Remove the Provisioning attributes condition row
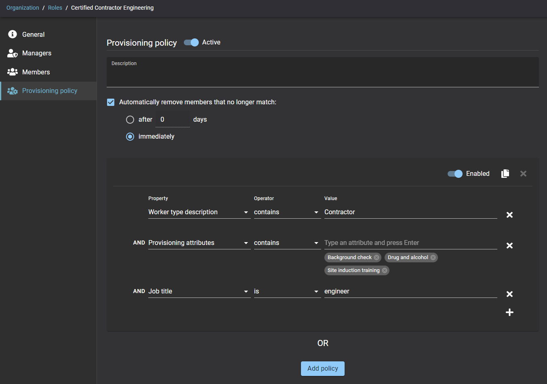The image size is (547, 384). (x=509, y=246)
